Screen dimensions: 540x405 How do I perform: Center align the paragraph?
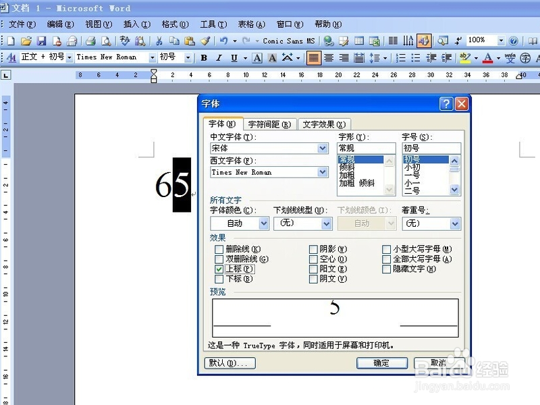[x=329, y=57]
